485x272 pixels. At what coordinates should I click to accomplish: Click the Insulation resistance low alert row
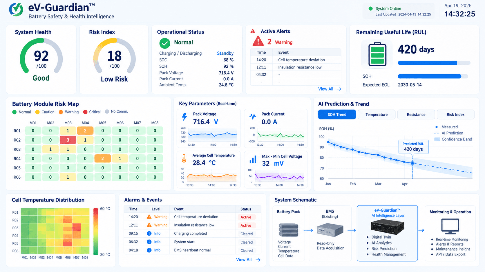296,67
